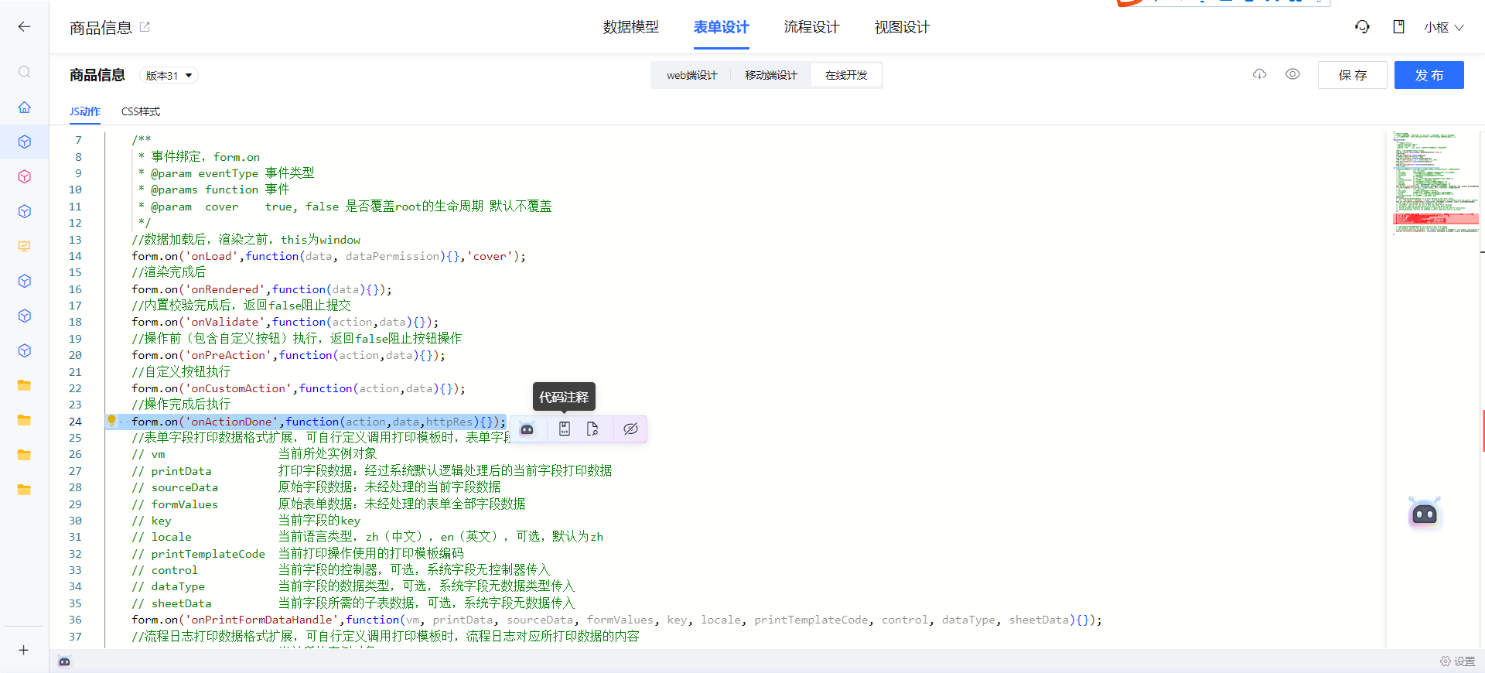Open the home icon in sidebar
Screen dimensions: 1485x673
coord(25,107)
